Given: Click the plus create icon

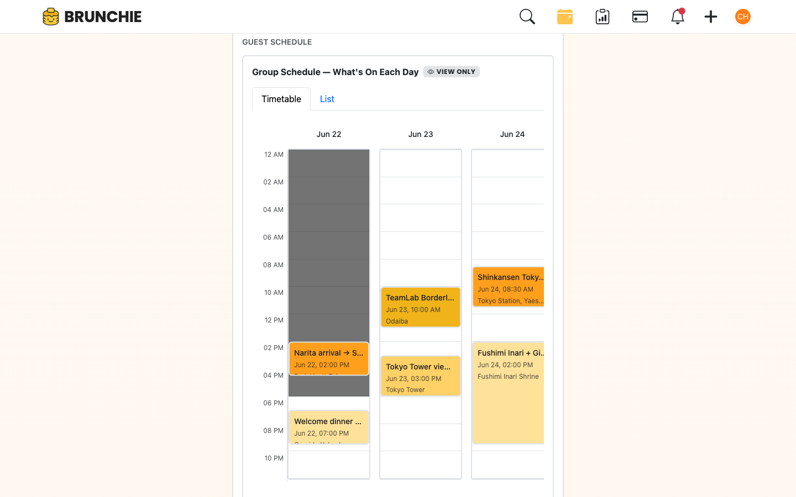Looking at the screenshot, I should 711,17.
